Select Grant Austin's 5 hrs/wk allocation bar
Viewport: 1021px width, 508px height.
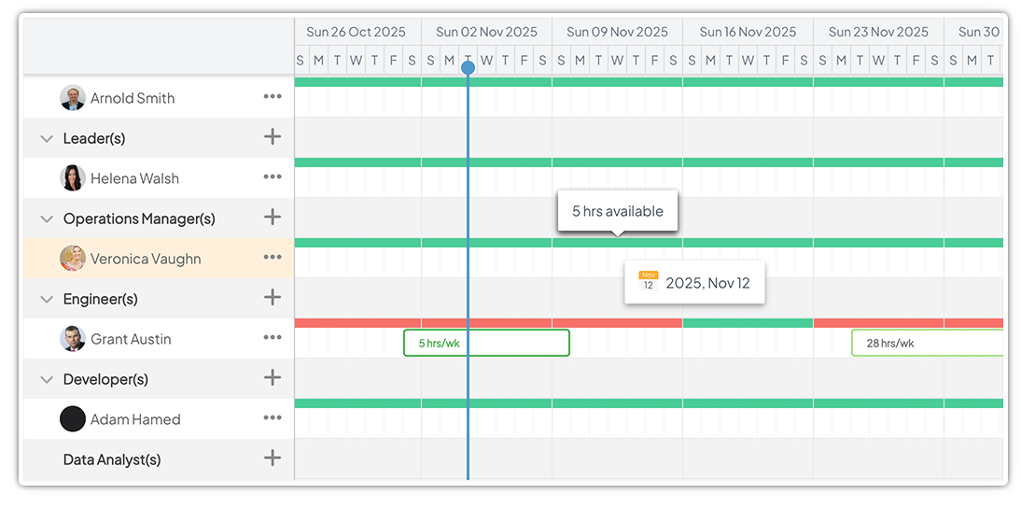486,343
